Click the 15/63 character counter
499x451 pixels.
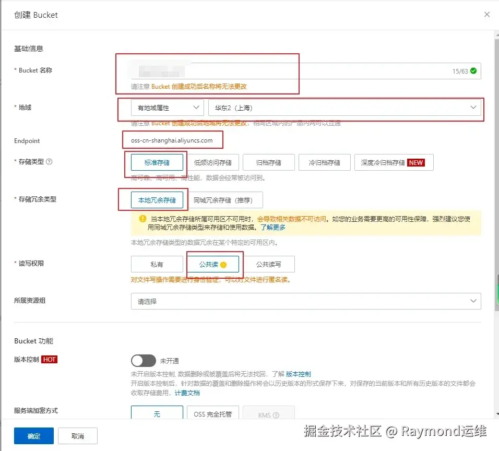460,71
